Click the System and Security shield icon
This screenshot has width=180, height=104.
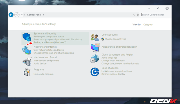point(27,37)
